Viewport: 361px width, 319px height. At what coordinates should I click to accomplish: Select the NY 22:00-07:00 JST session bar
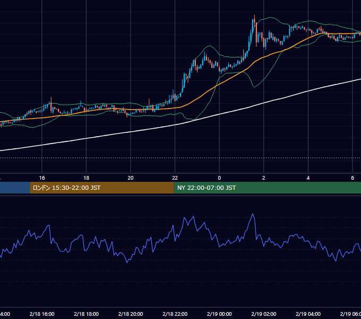click(267, 188)
